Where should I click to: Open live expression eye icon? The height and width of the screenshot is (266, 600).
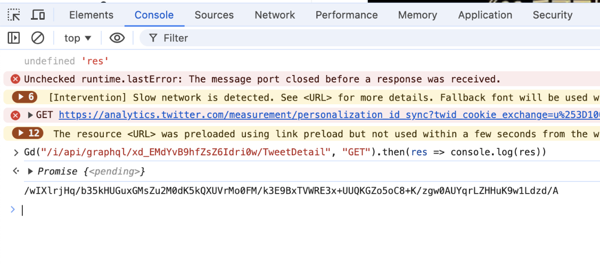(117, 38)
